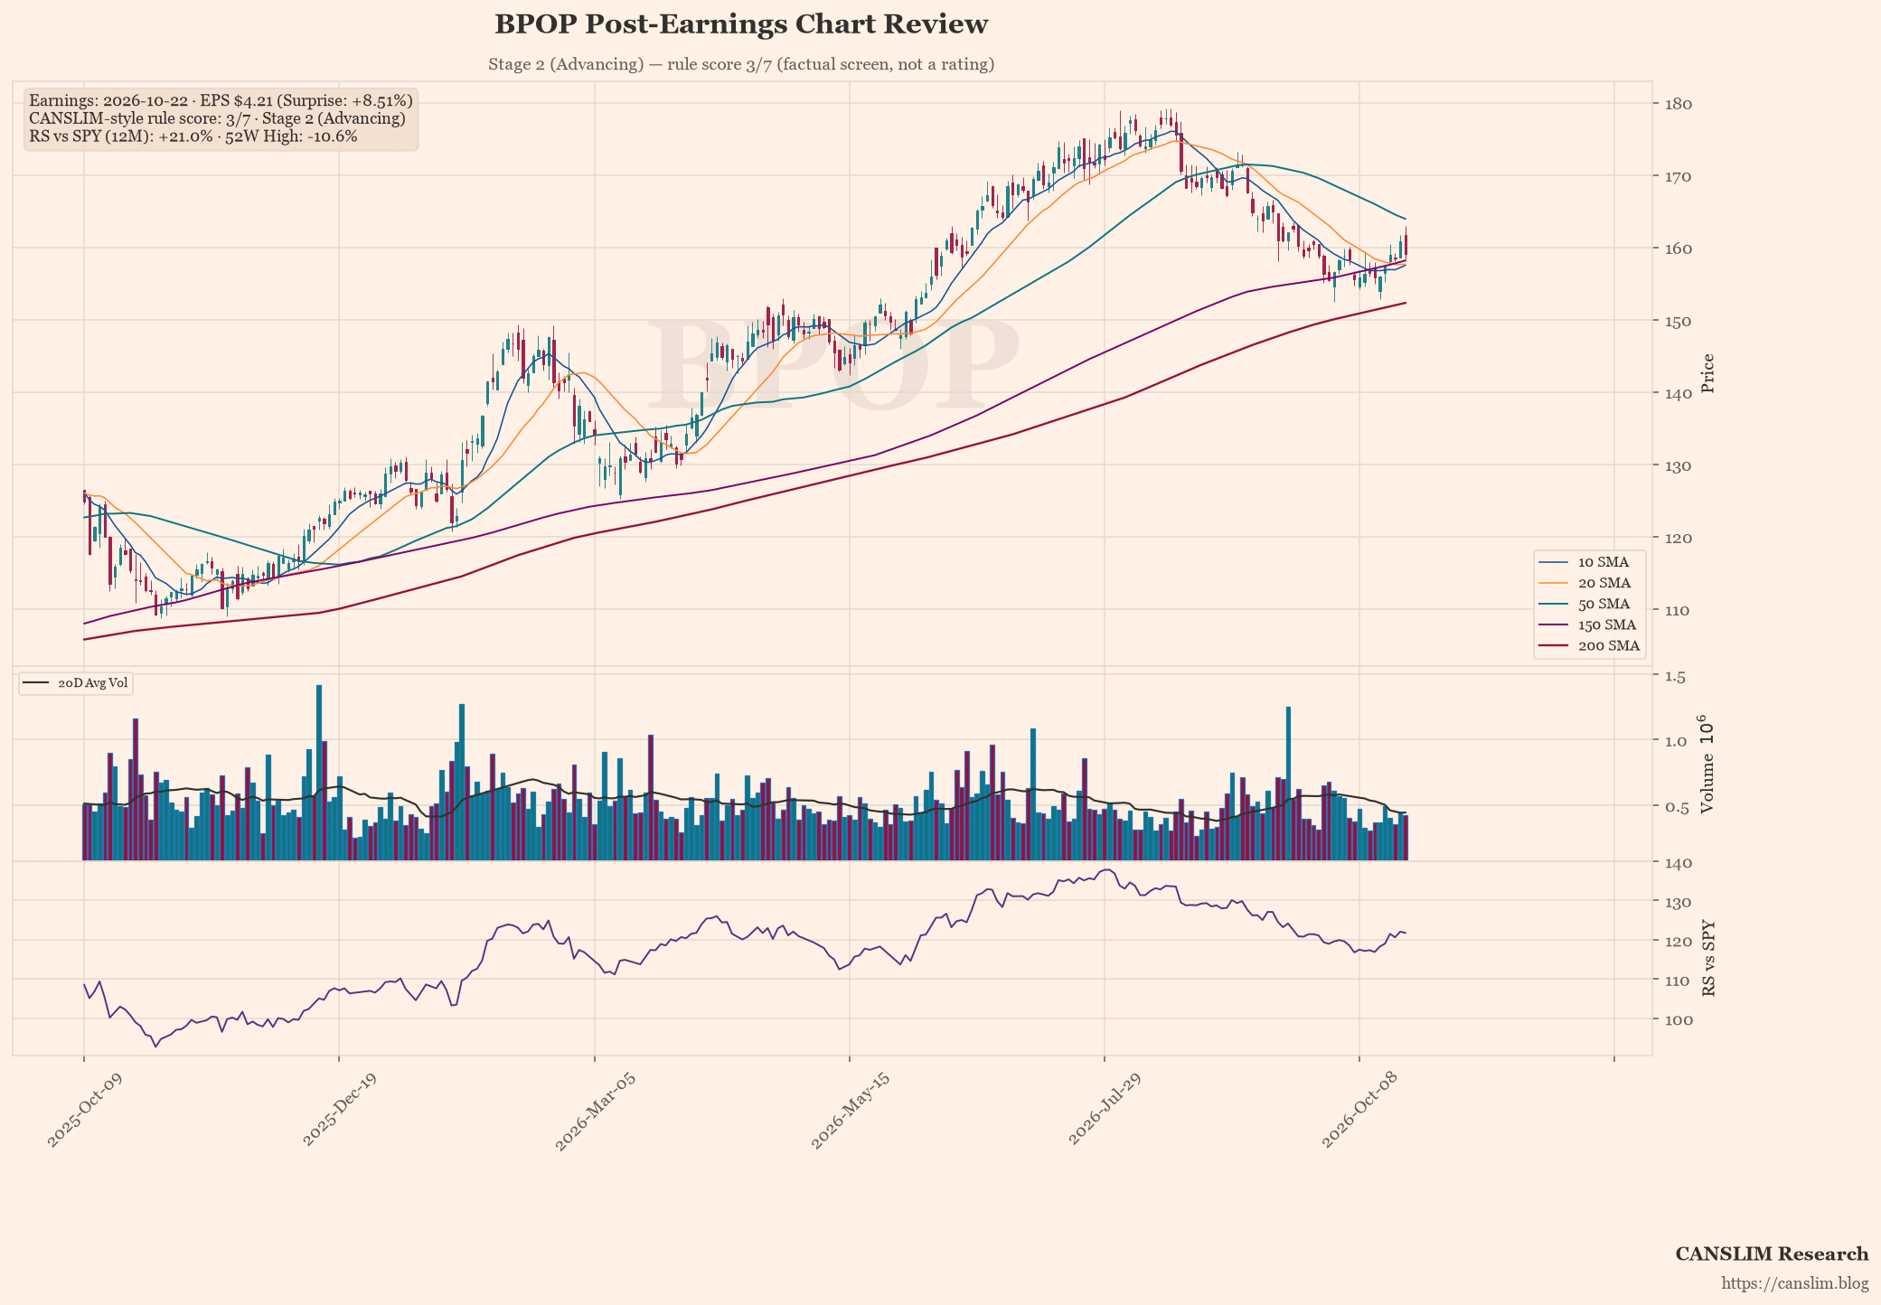Click the 'CANSLIM-style rule score: 3/7' line
The image size is (1881, 1305).
217,118
